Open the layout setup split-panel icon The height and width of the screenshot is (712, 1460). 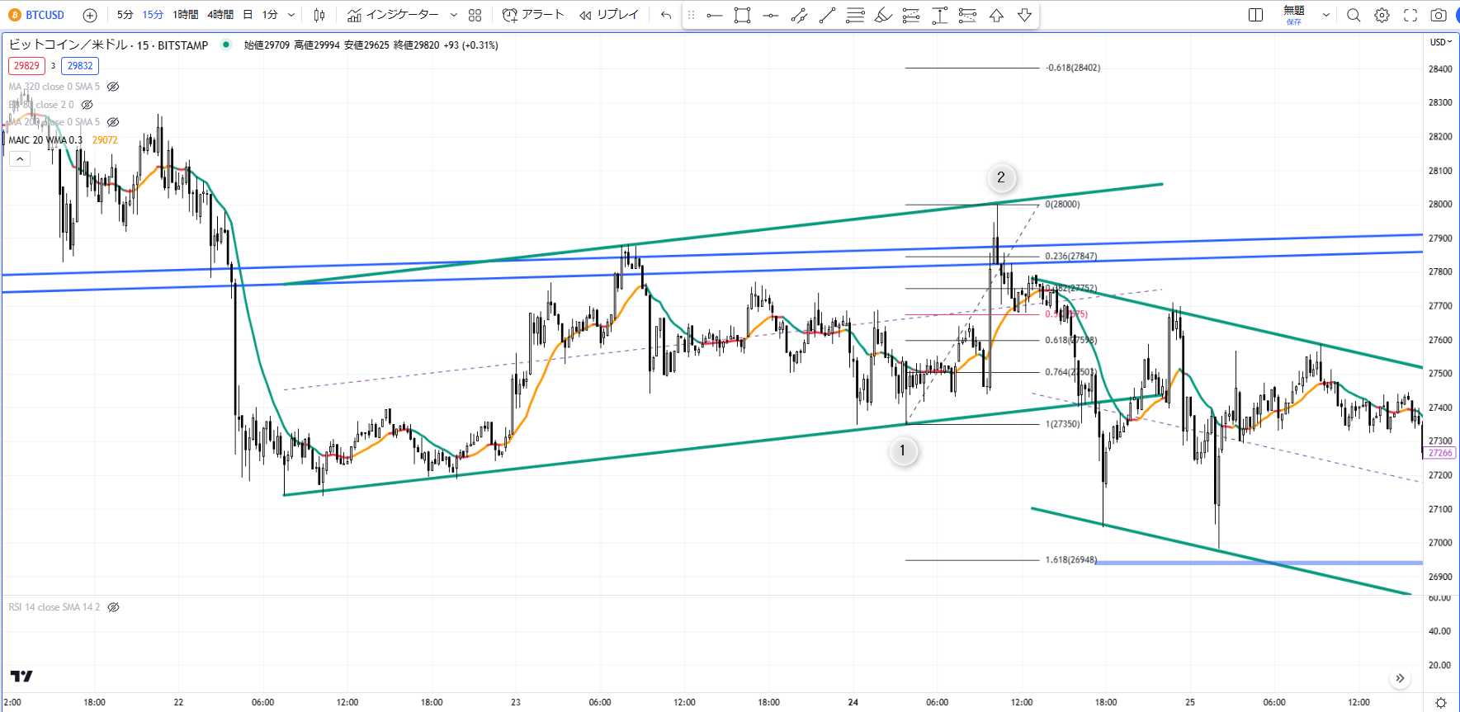click(x=1255, y=15)
